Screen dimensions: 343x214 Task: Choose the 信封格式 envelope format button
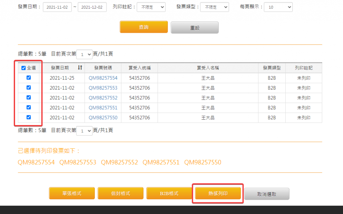click(121, 193)
